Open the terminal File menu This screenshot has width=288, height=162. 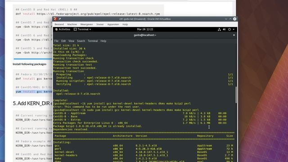tap(56, 41)
